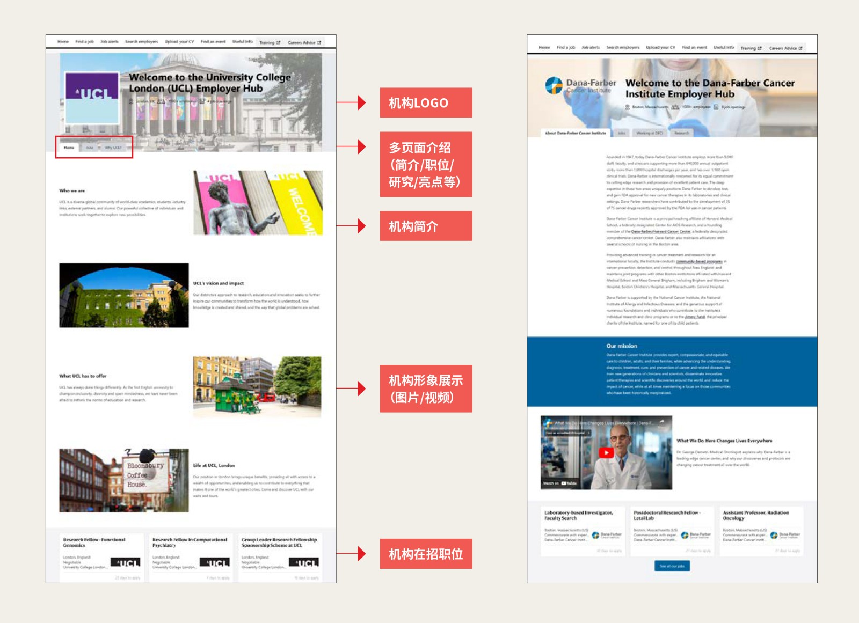Select the About Dana-Farber Cancer Institute tab
This screenshot has width=859, height=623.
coord(576,133)
